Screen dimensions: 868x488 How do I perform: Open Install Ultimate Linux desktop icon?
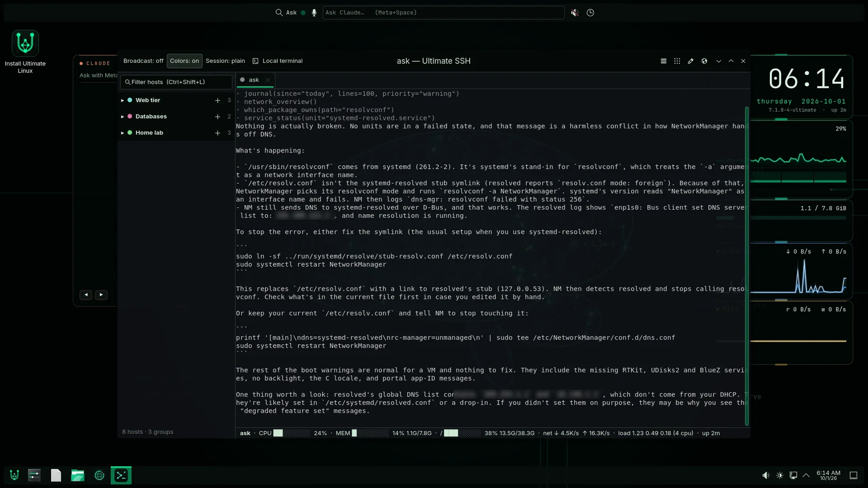pyautogui.click(x=25, y=52)
